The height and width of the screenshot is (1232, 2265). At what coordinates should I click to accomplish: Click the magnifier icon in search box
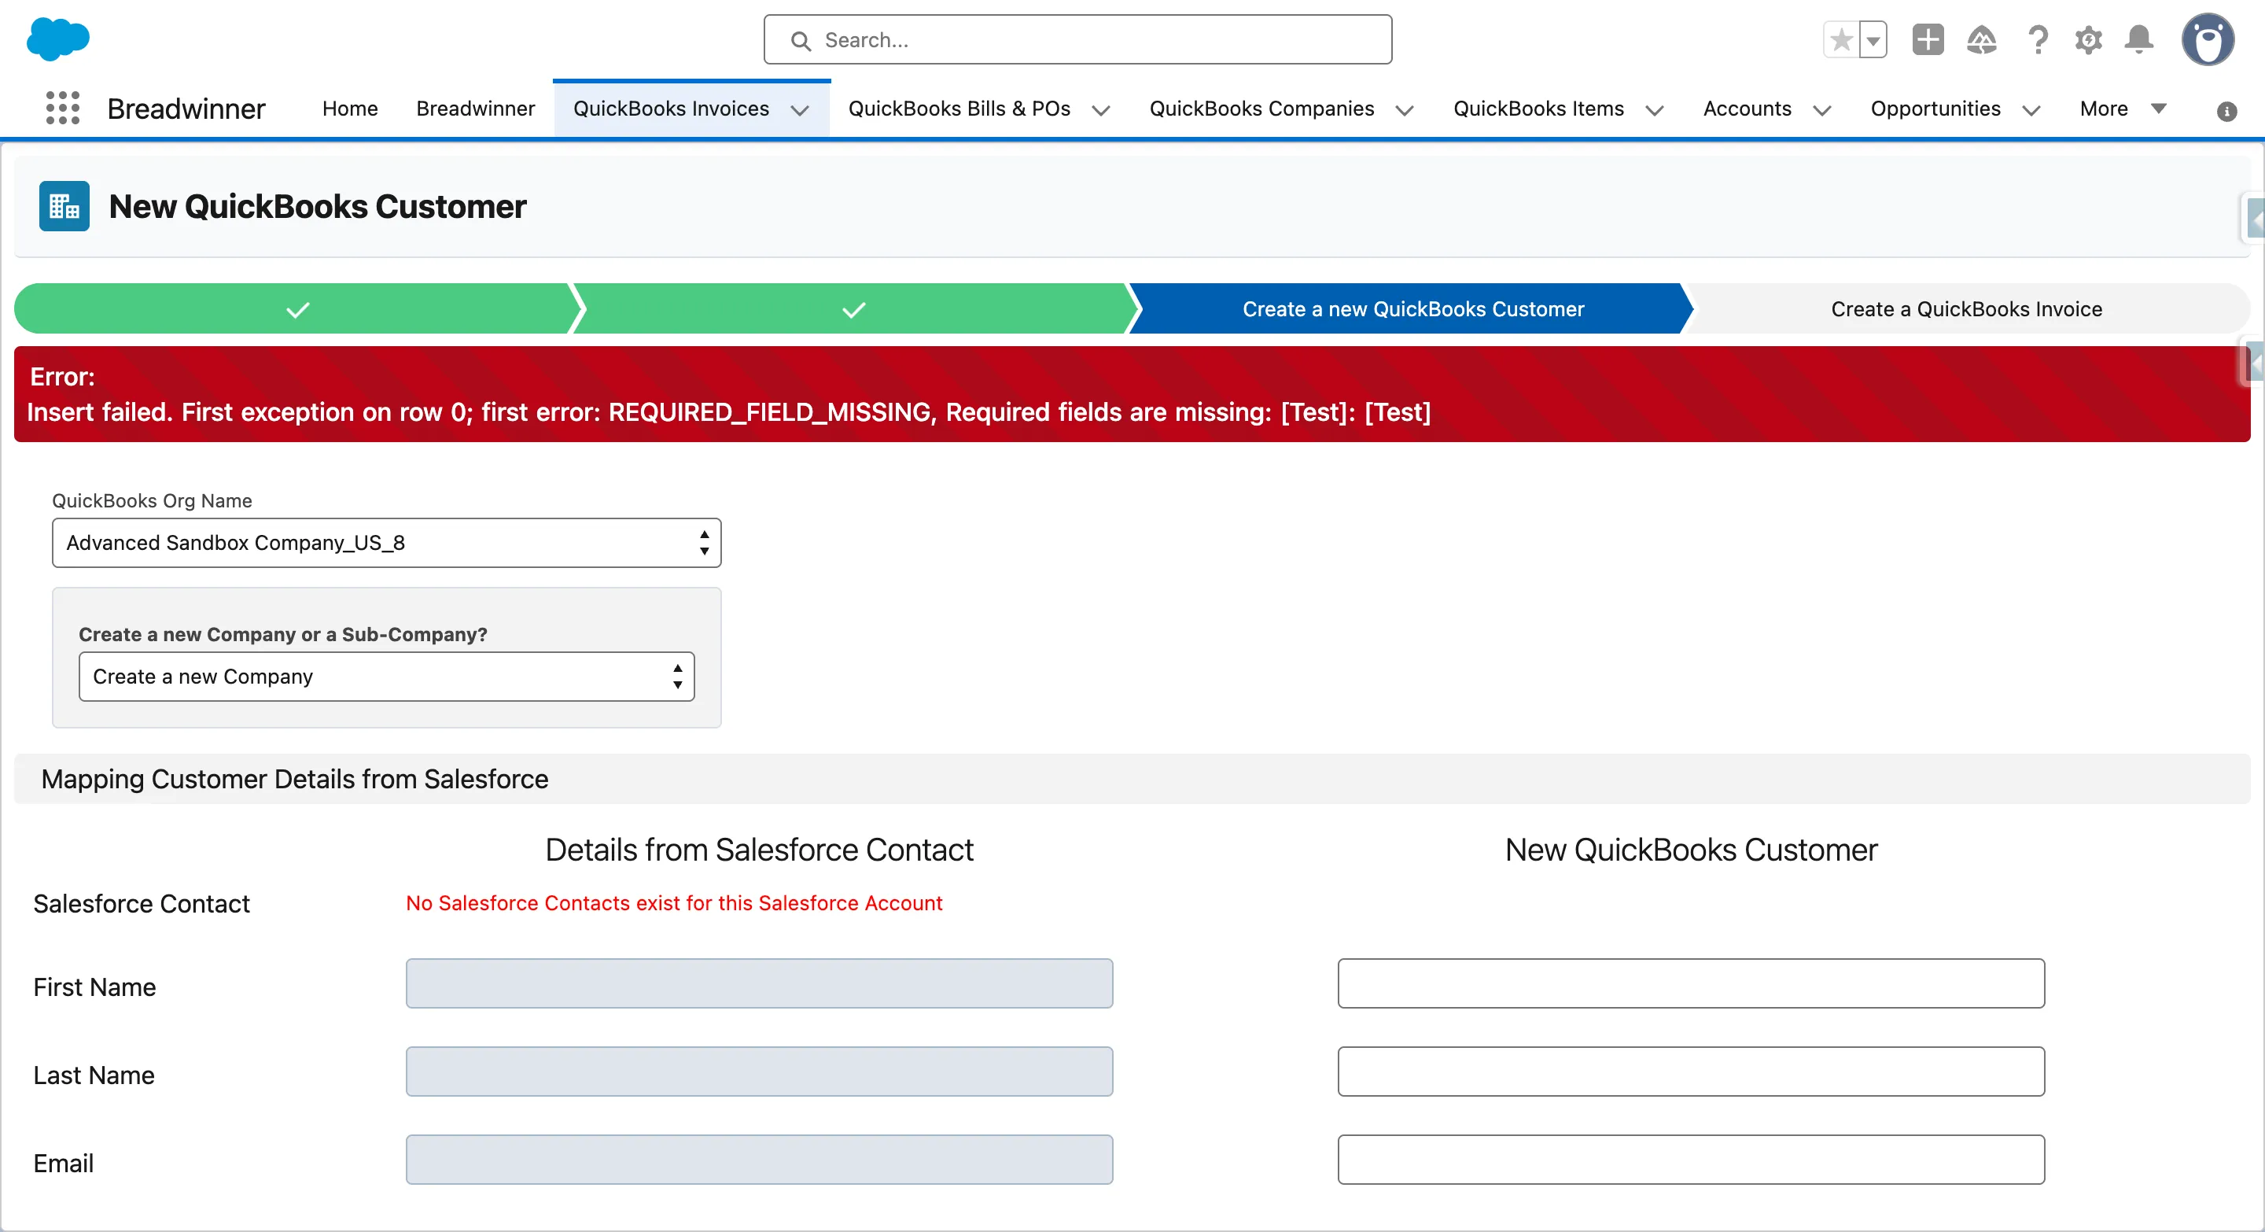(x=800, y=40)
